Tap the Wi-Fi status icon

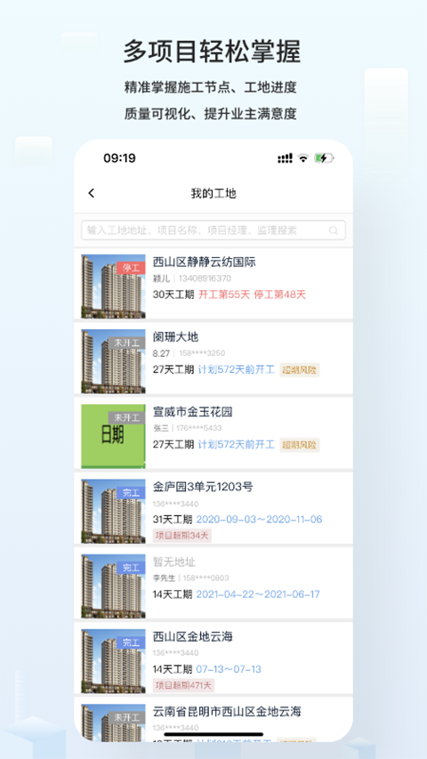pyautogui.click(x=303, y=158)
